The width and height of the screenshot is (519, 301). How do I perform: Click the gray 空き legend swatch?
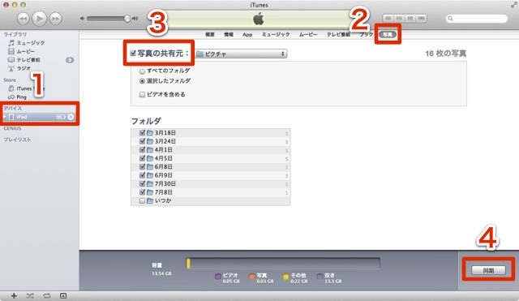pyautogui.click(x=320, y=277)
